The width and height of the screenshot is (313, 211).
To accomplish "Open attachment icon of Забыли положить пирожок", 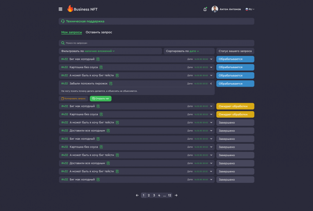I will pos(111,84).
